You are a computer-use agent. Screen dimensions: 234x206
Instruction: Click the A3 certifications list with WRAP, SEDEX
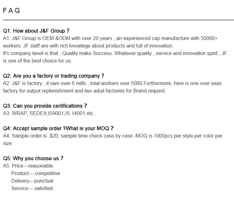pyautogui.click(x=50, y=113)
